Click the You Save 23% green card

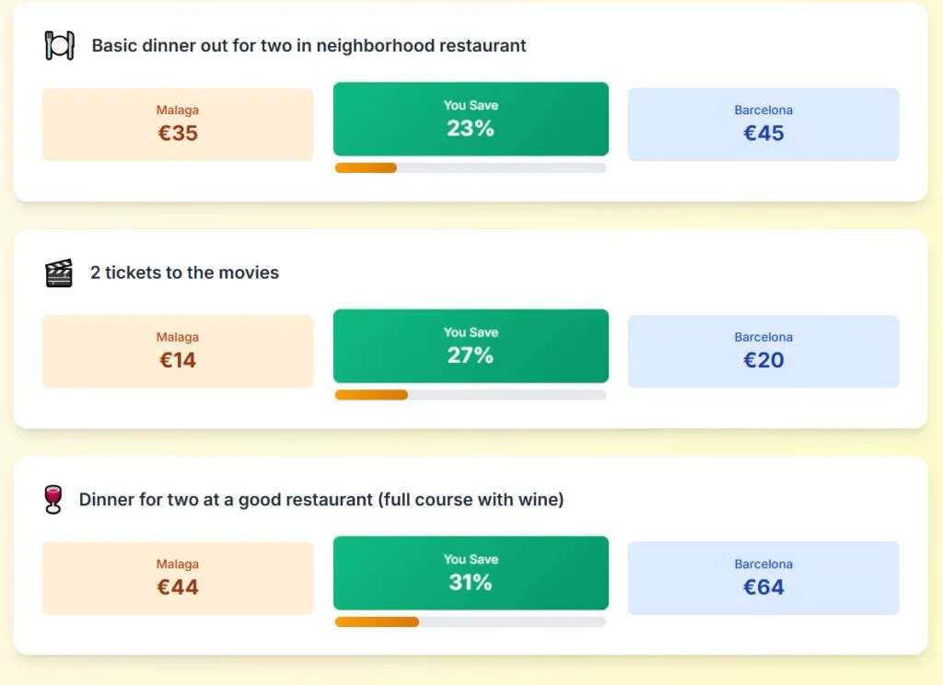tap(471, 119)
